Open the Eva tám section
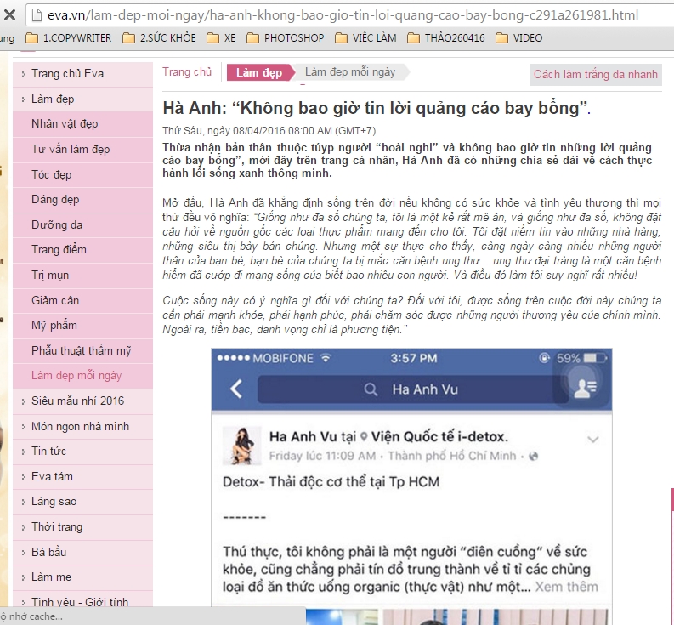This screenshot has width=674, height=625. coord(83,477)
